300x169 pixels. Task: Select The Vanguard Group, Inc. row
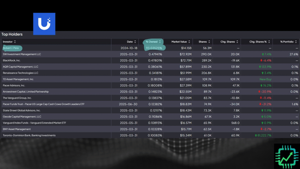[150, 98]
